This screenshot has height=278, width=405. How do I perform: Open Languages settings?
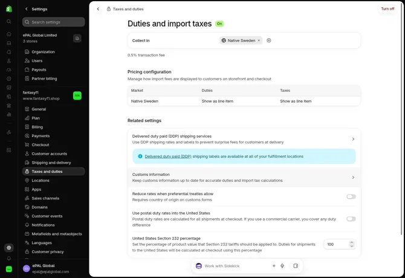click(x=53, y=243)
